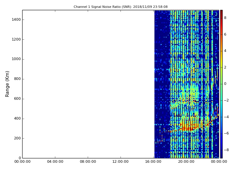
Task: Click the 16:00:00 time axis label
Action: 153,162
